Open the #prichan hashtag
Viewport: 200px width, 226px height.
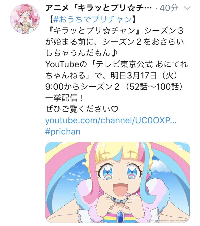63,132
